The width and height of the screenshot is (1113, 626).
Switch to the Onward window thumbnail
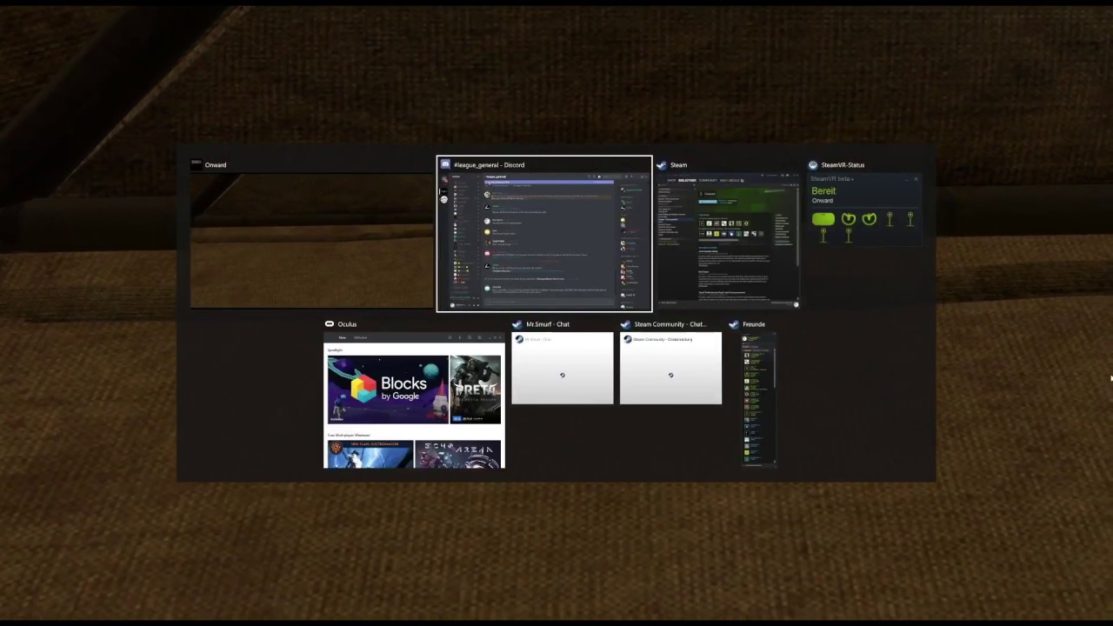311,241
